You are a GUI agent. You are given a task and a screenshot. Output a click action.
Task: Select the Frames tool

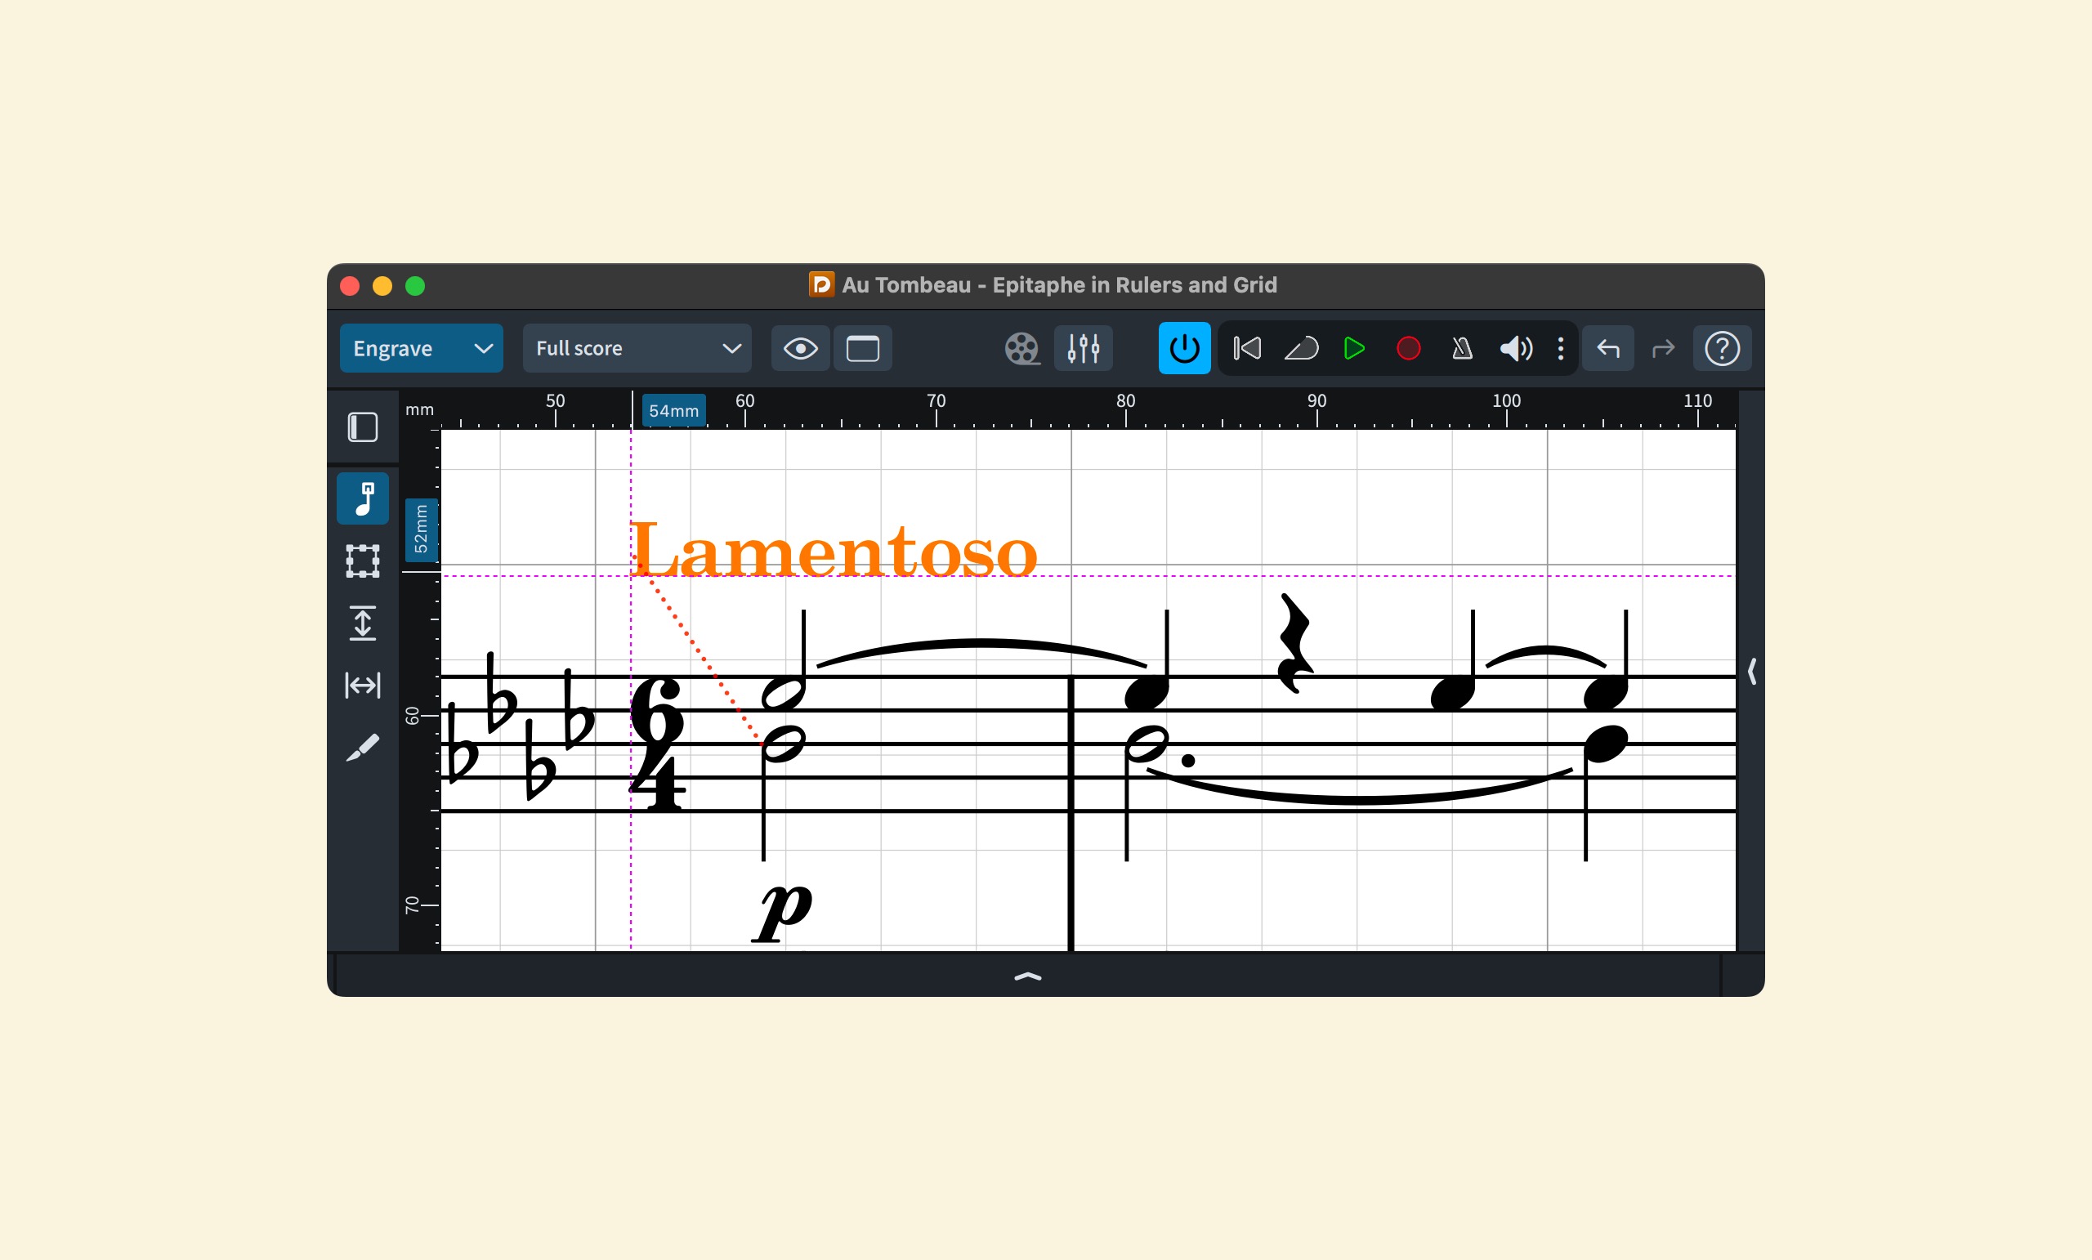(363, 561)
